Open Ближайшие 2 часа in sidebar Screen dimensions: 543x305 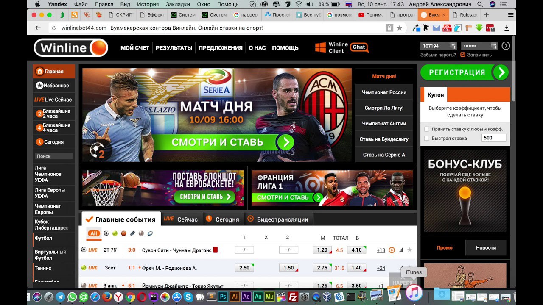[54, 114]
